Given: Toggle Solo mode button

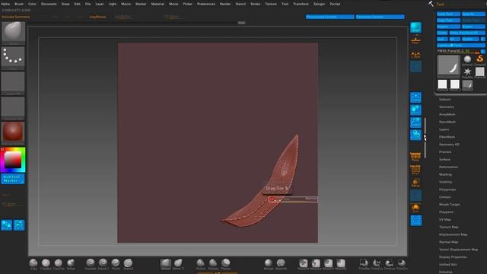Looking at the screenshot, I should pos(415,208).
